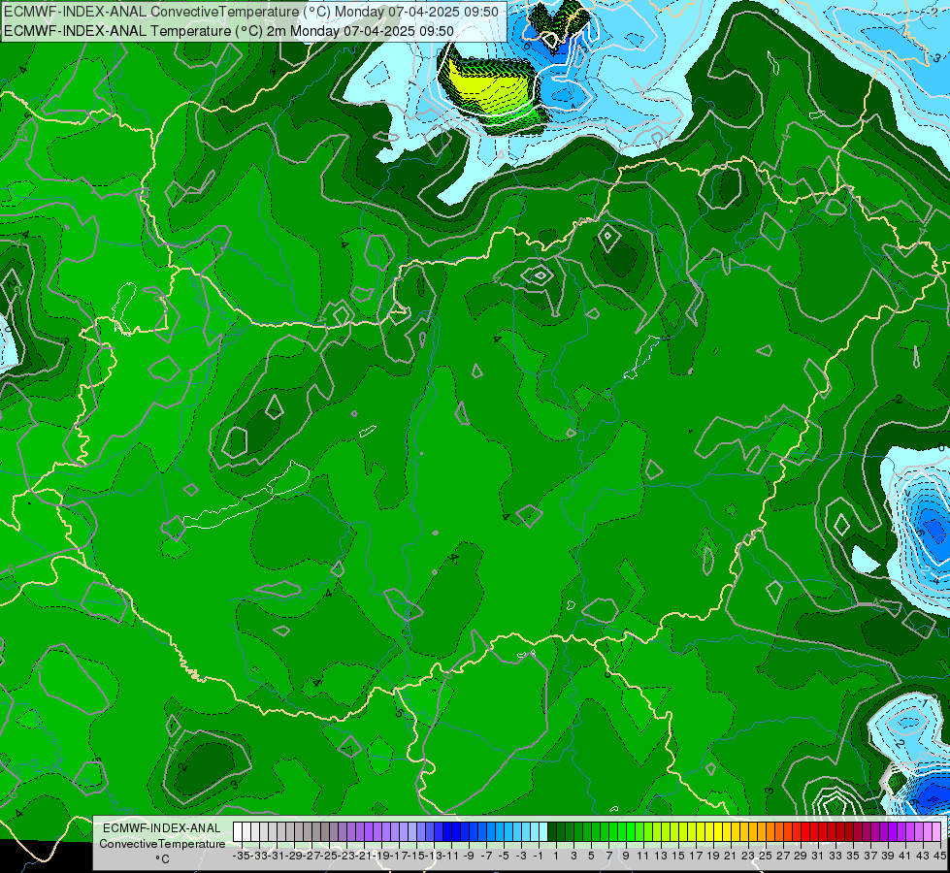Click the 15 legend value
This screenshot has height=873, width=950.
tap(678, 856)
